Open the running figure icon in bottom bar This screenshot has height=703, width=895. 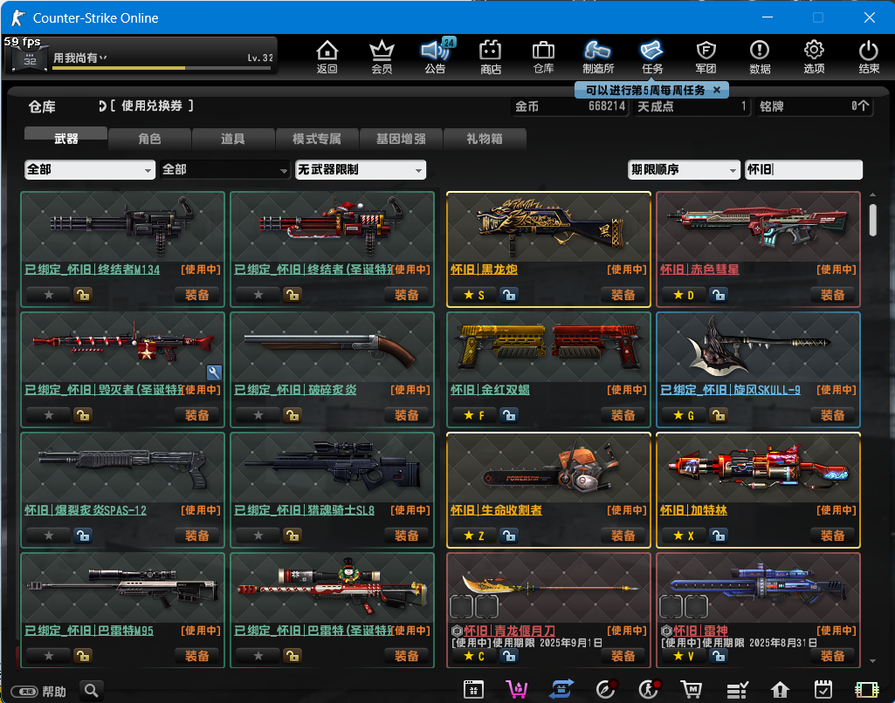[649, 690]
